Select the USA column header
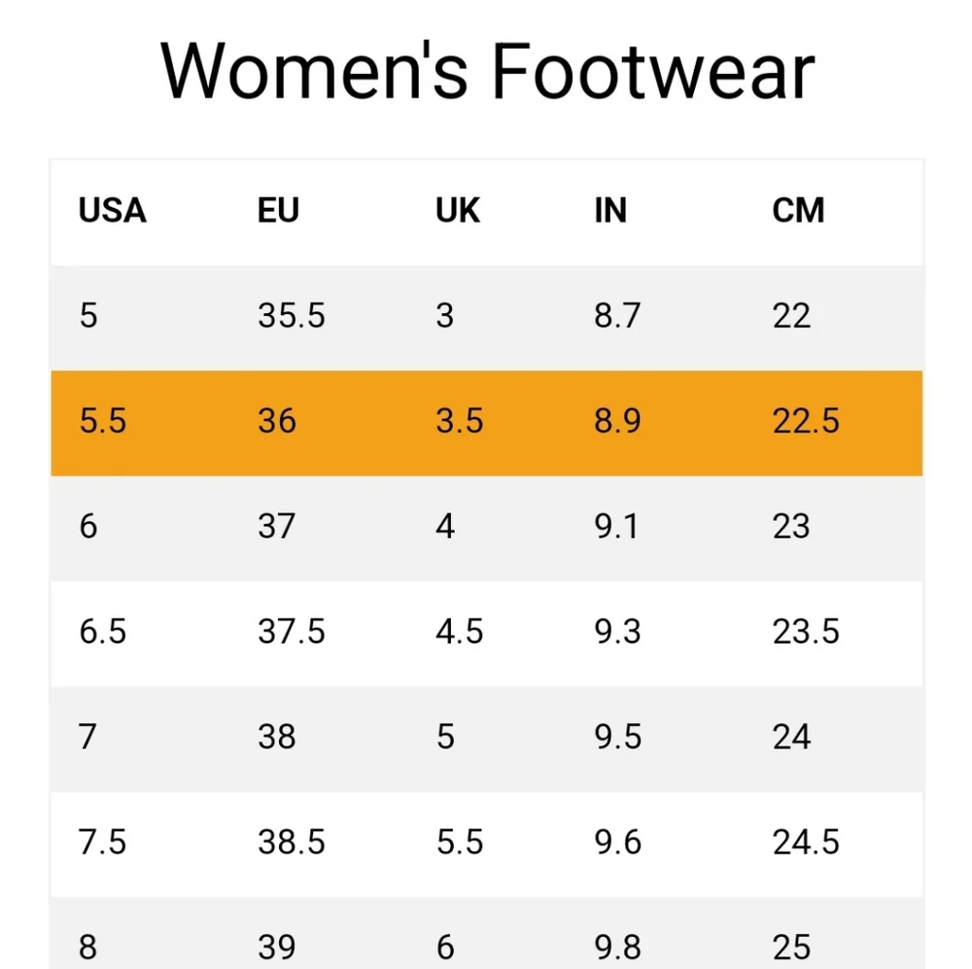Screen dimensions: 972x969 112,210
